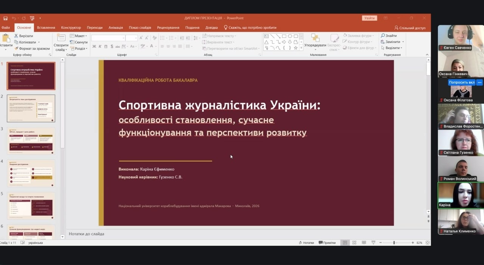Click Скажіть, що потрібно зробити box
484x265 pixels.
(250, 28)
